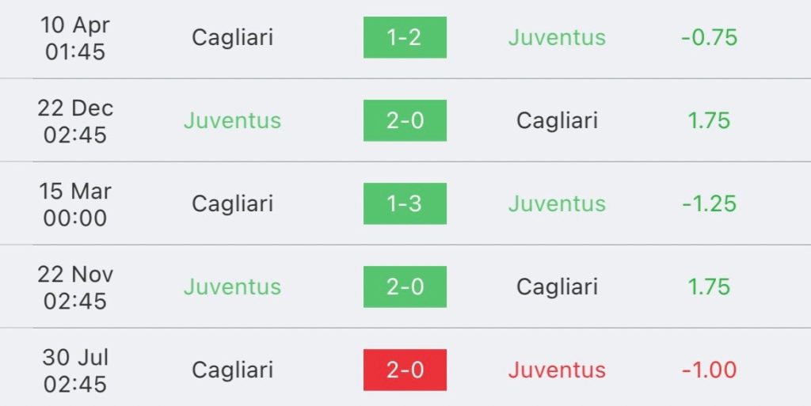Viewport: 811px width, 406px height.
Task: Select the 2-0 score for 22 Nov match
Action: (405, 286)
